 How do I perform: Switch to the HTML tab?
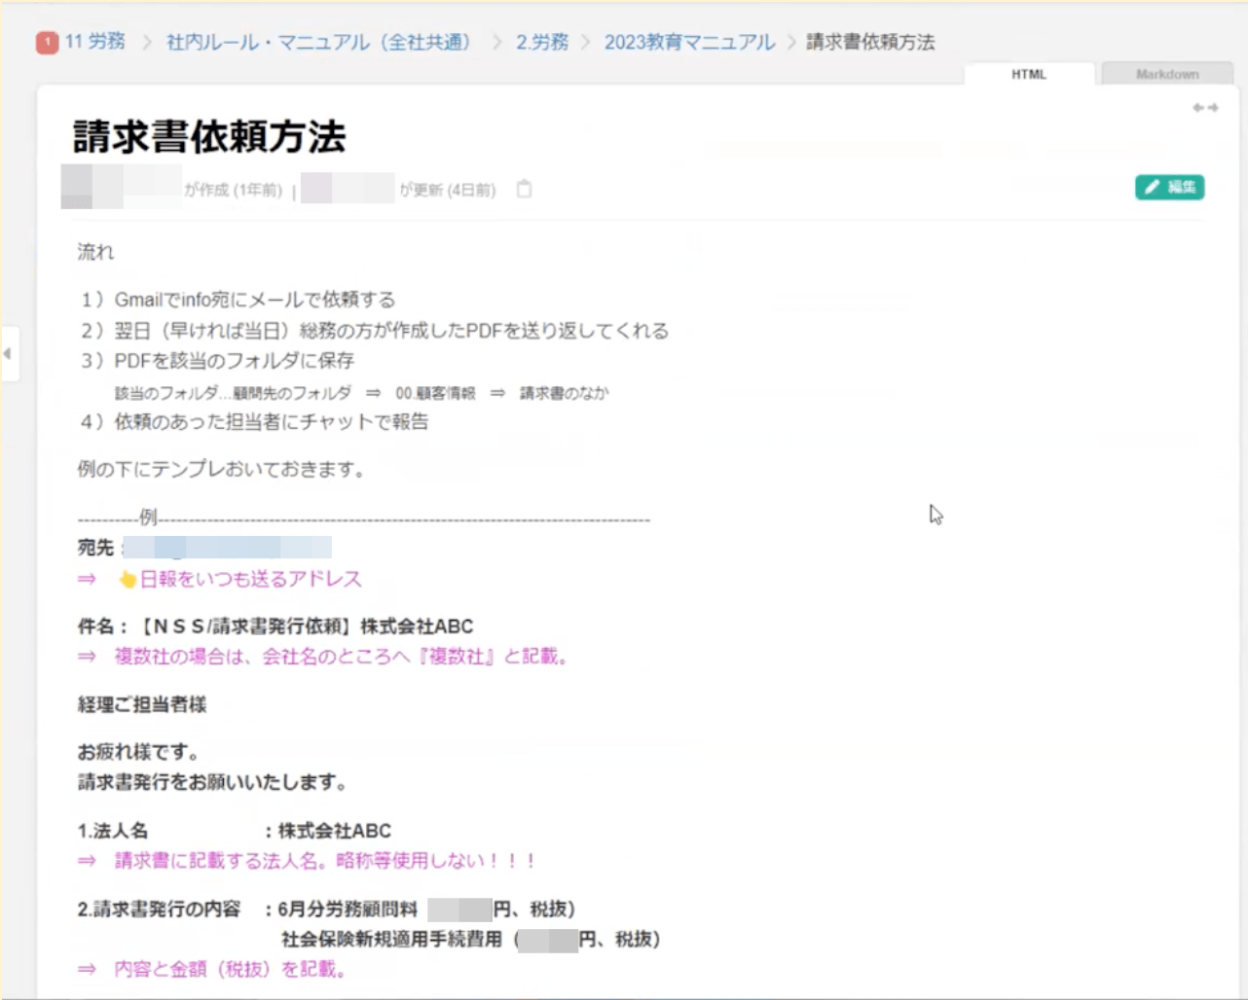tap(1029, 74)
